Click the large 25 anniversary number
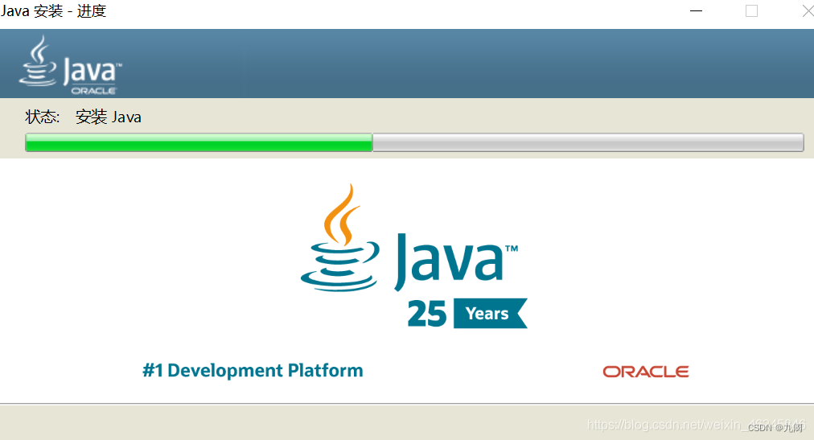 click(x=427, y=314)
